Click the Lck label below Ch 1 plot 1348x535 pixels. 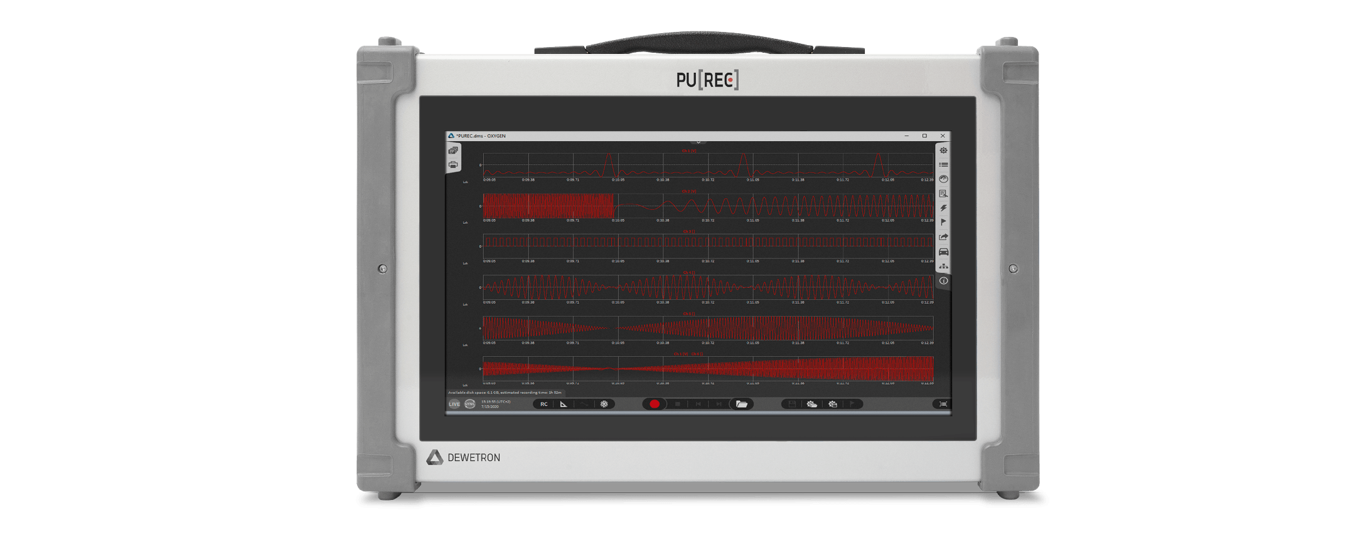pyautogui.click(x=466, y=183)
